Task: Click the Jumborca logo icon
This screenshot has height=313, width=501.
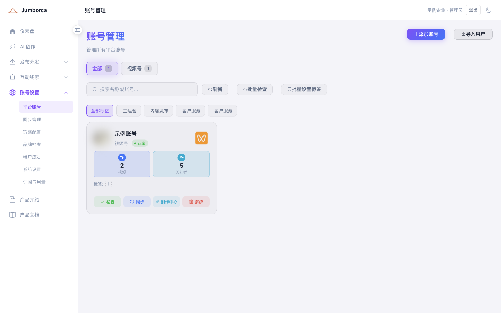Action: [13, 10]
